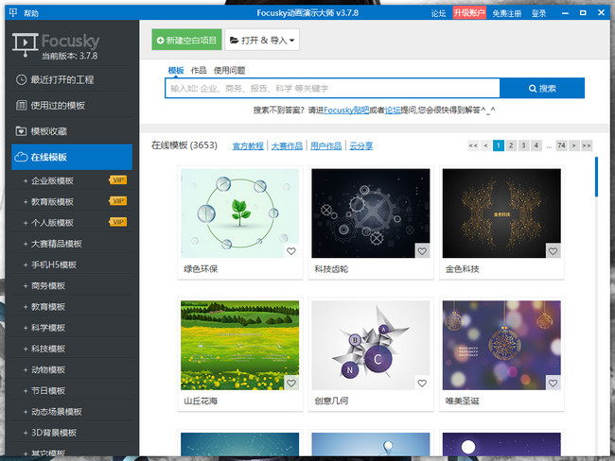
Task: Expand 3D背景模板 category
Action: [72, 433]
